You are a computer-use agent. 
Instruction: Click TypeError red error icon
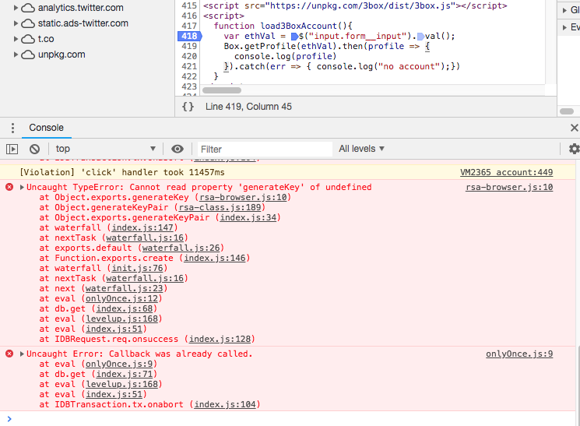[x=9, y=187]
